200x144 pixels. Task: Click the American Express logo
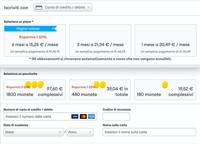pos(91,117)
